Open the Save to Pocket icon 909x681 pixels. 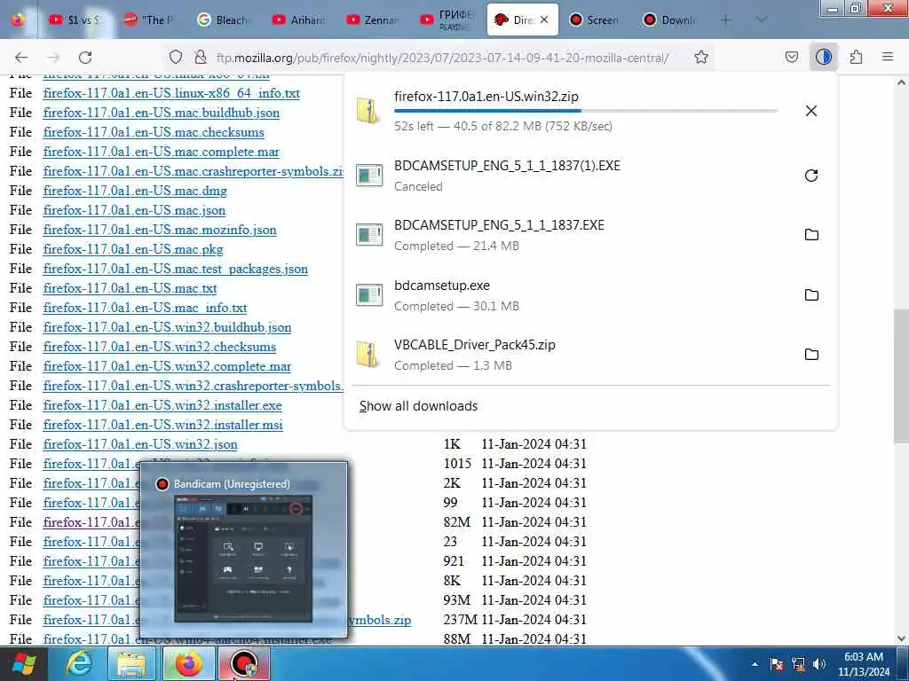(x=791, y=57)
